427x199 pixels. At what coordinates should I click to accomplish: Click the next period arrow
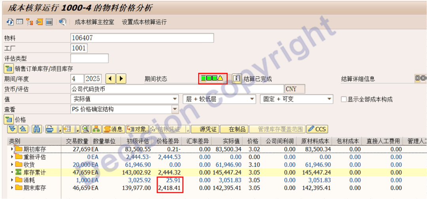(121, 79)
